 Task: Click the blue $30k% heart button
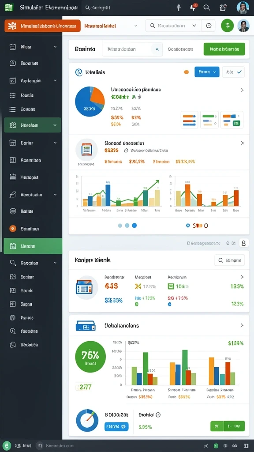click(116, 427)
